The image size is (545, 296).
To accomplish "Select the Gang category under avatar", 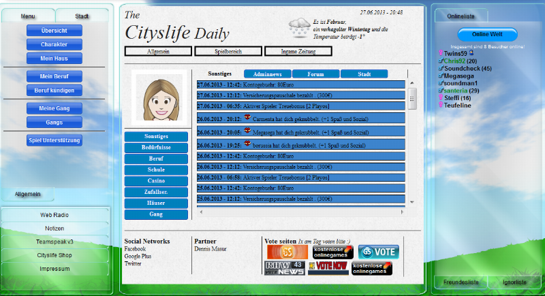I will click(156, 214).
